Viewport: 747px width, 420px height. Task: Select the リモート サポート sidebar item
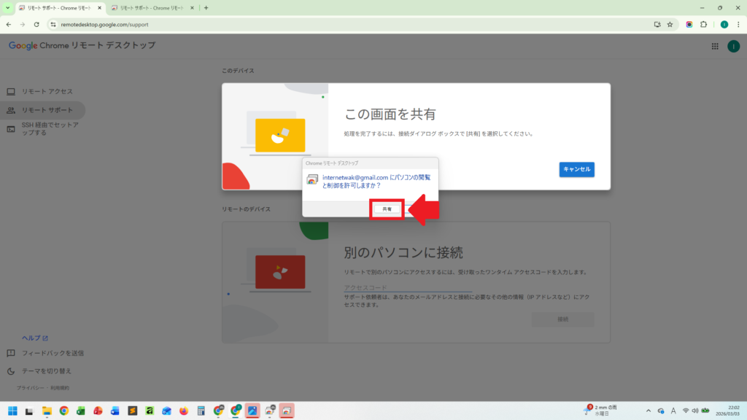(47, 110)
